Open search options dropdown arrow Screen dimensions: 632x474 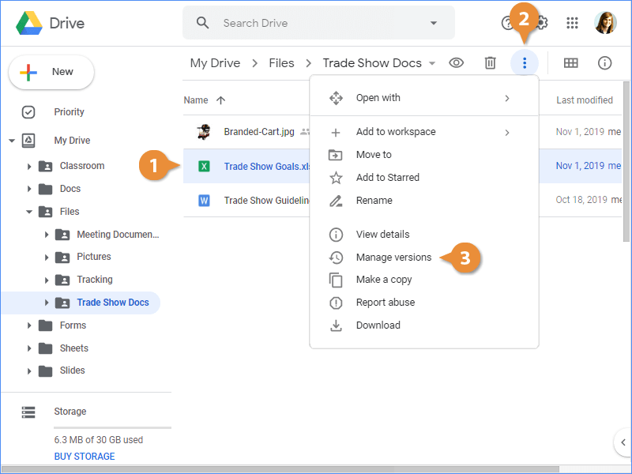point(434,23)
